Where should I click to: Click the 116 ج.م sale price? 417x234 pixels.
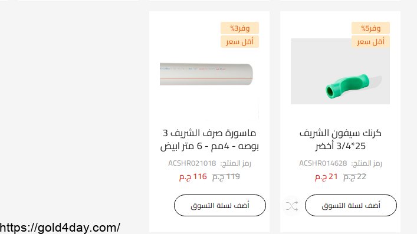193,177
